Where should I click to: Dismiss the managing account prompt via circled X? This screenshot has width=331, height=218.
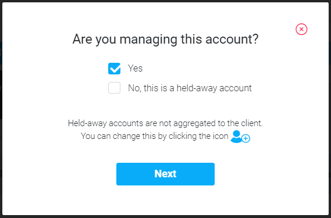tap(301, 29)
